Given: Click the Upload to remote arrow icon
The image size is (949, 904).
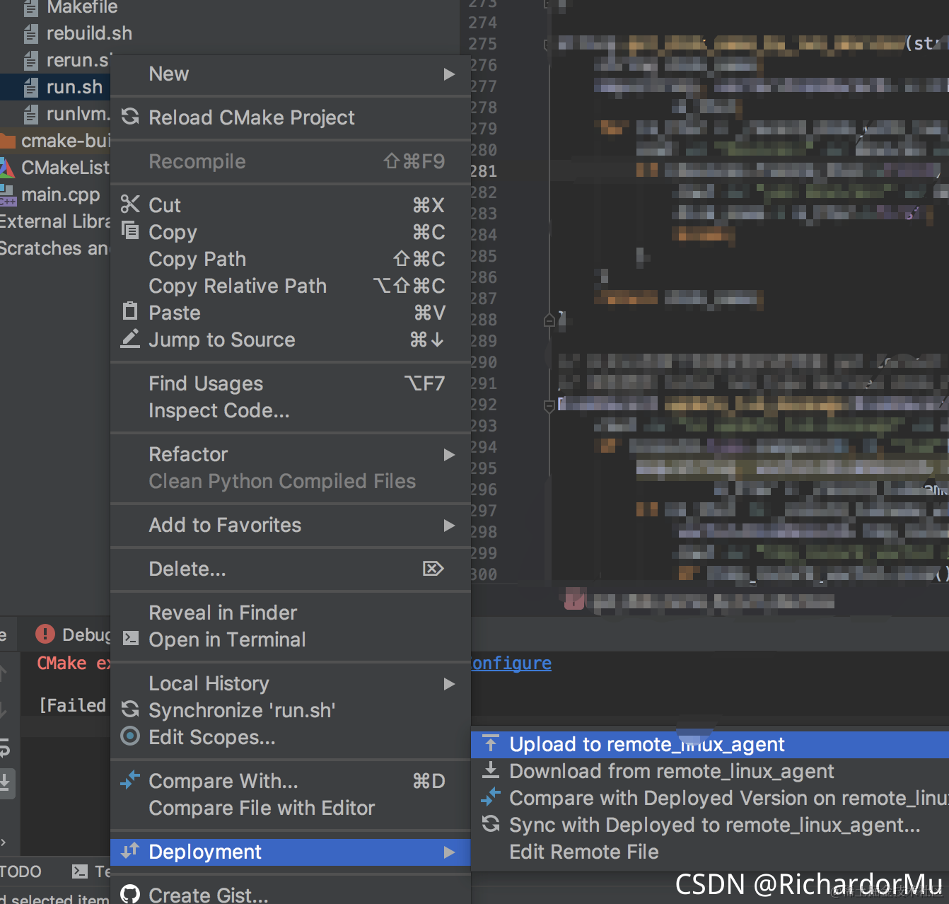Looking at the screenshot, I should [491, 743].
